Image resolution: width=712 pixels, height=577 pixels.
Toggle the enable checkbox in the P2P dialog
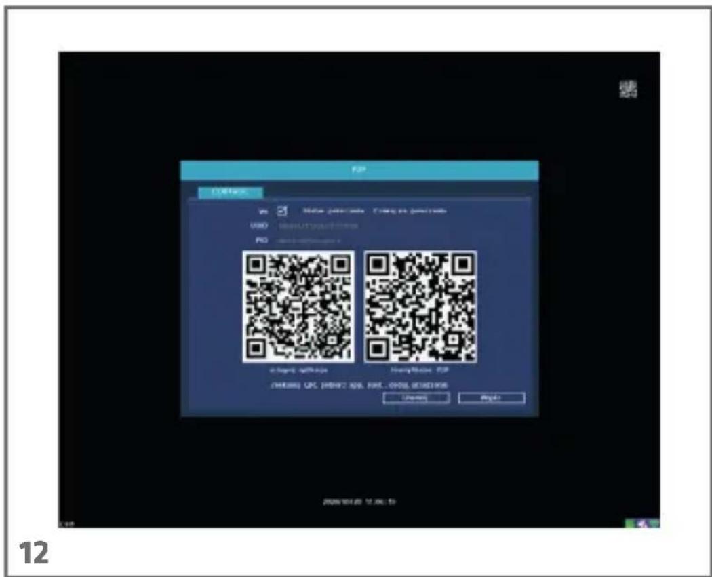pyautogui.click(x=282, y=211)
